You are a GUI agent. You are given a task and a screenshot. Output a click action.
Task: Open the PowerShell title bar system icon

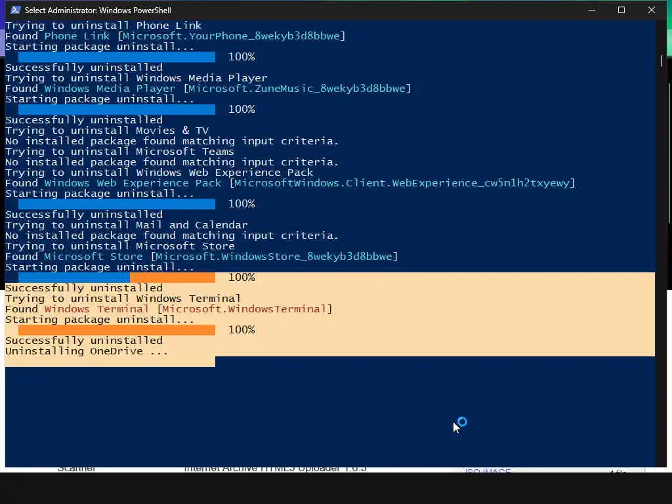16,10
